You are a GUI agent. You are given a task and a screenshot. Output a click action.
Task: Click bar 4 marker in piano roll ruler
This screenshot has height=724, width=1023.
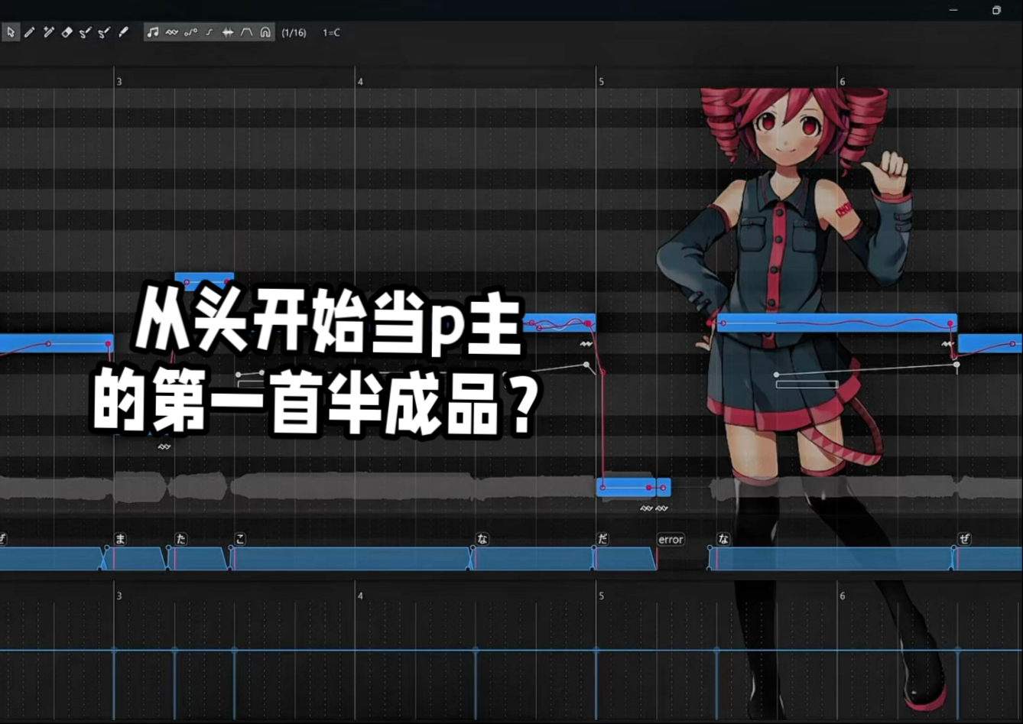tap(360, 82)
